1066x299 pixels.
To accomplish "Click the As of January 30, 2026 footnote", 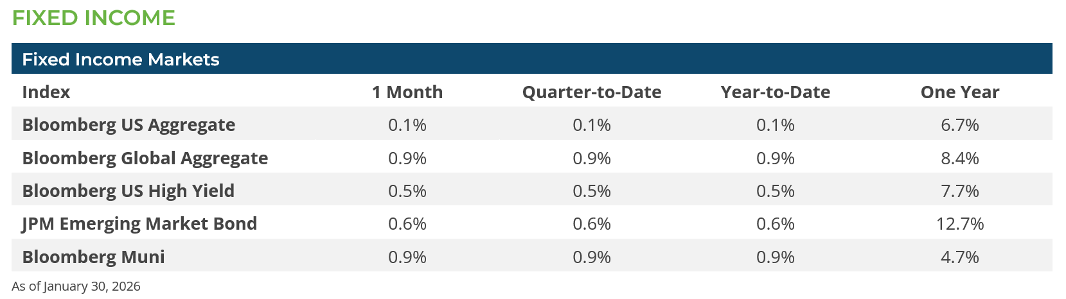I will point(76,287).
